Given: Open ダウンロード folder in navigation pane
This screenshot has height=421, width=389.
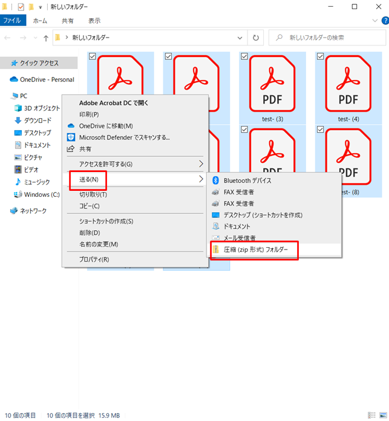Looking at the screenshot, I should coord(37,121).
